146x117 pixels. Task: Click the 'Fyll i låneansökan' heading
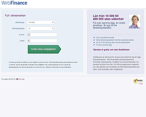[x=15, y=16]
